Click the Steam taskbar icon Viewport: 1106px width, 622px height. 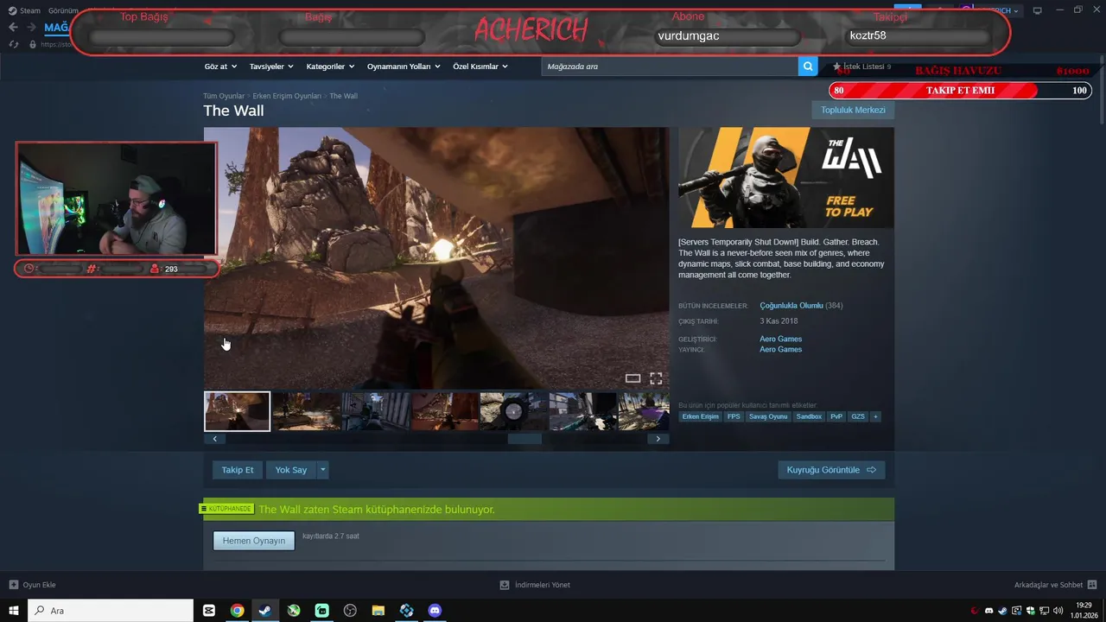[x=265, y=611]
